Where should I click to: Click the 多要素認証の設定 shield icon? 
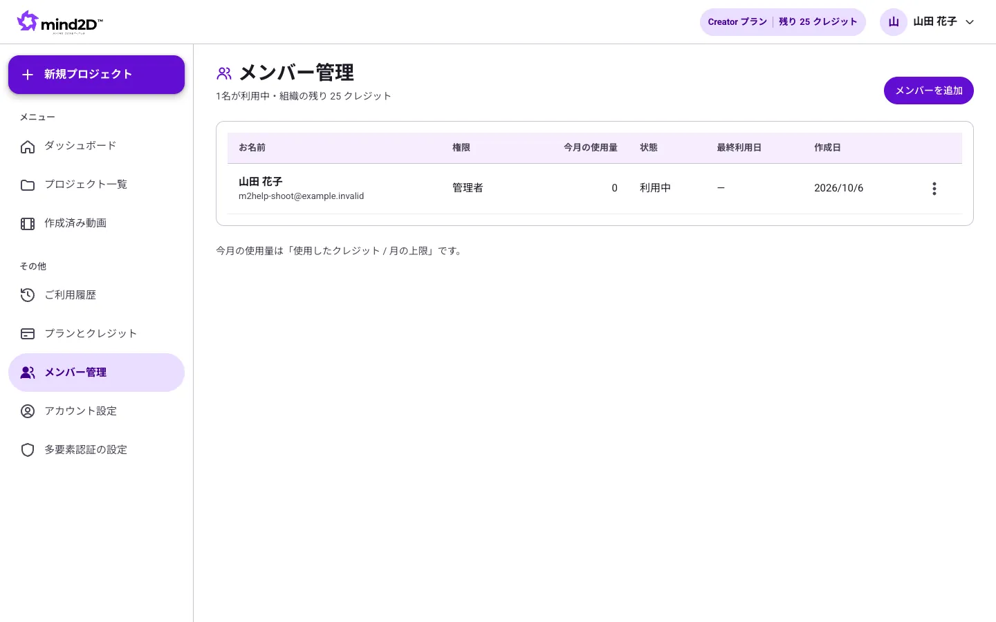coord(28,450)
